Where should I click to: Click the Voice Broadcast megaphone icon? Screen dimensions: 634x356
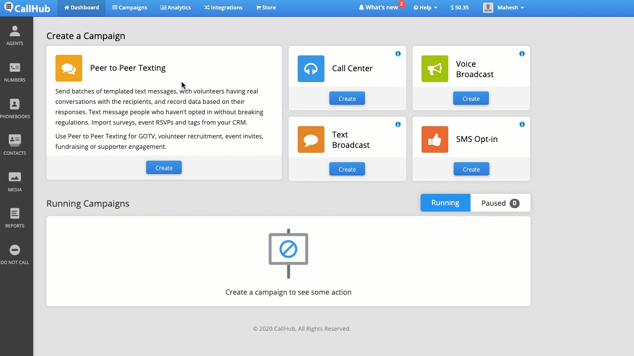coord(435,69)
